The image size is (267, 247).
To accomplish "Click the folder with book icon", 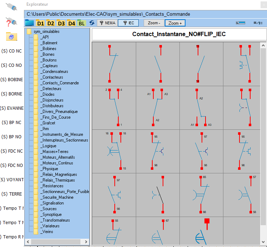I will click(x=11, y=36).
